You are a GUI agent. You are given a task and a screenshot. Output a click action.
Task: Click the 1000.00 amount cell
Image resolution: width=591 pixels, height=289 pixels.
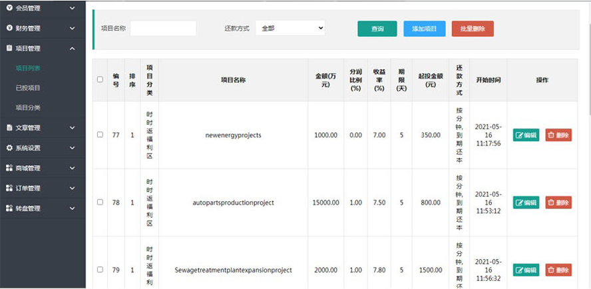coord(325,135)
